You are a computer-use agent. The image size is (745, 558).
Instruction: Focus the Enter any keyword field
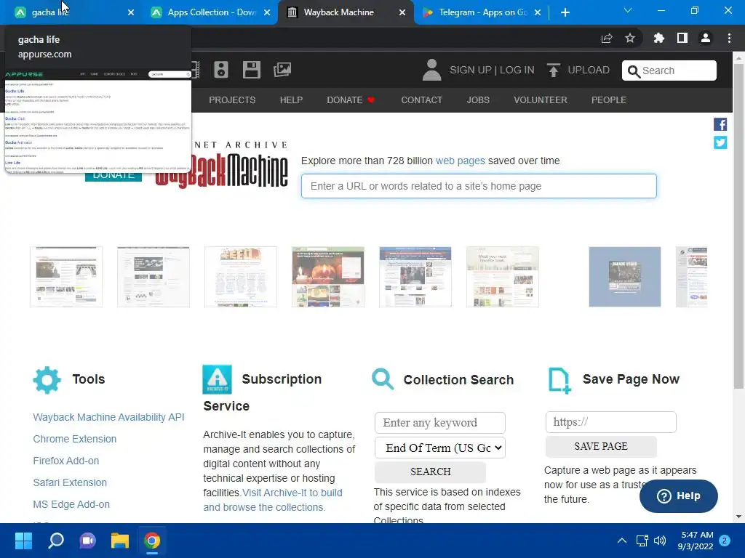point(440,423)
